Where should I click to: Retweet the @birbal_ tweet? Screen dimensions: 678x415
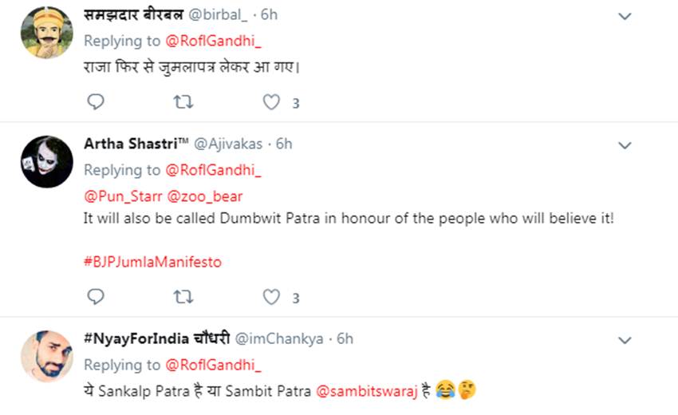coord(183,102)
